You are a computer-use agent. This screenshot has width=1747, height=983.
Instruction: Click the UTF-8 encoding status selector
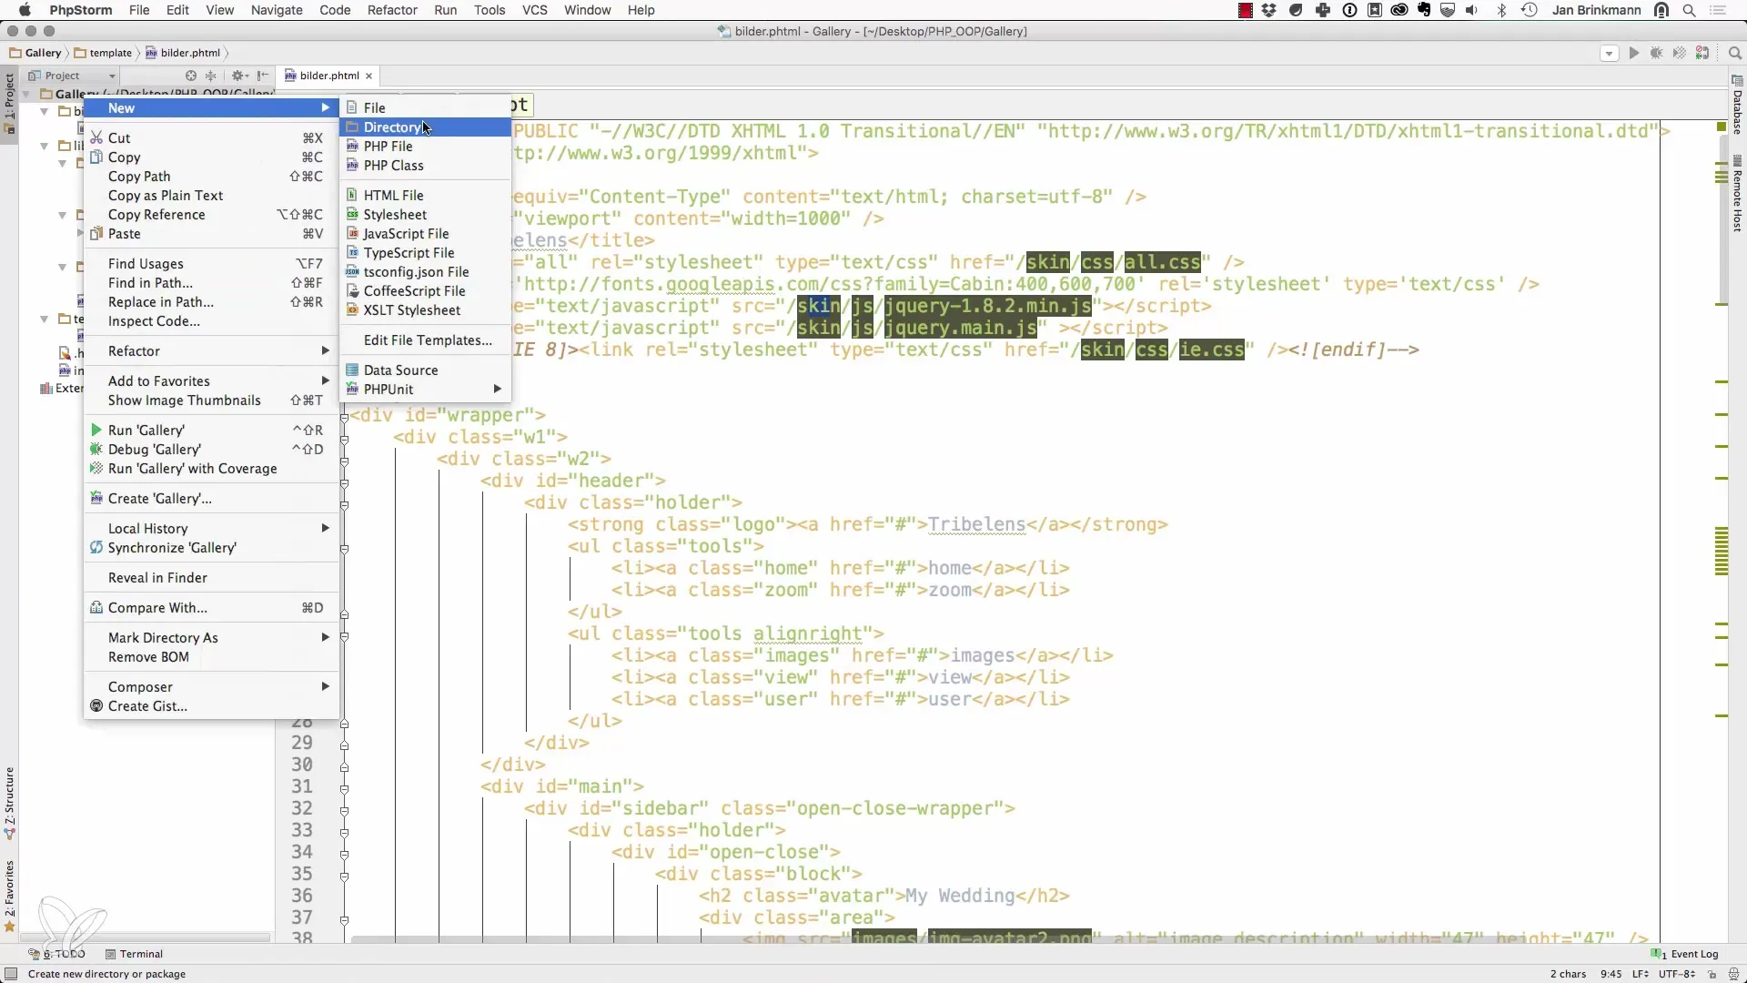[x=1675, y=974]
